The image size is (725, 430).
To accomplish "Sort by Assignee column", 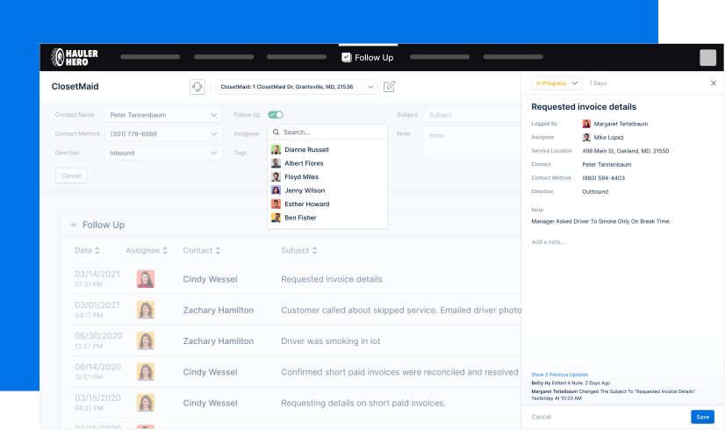I will click(x=147, y=251).
